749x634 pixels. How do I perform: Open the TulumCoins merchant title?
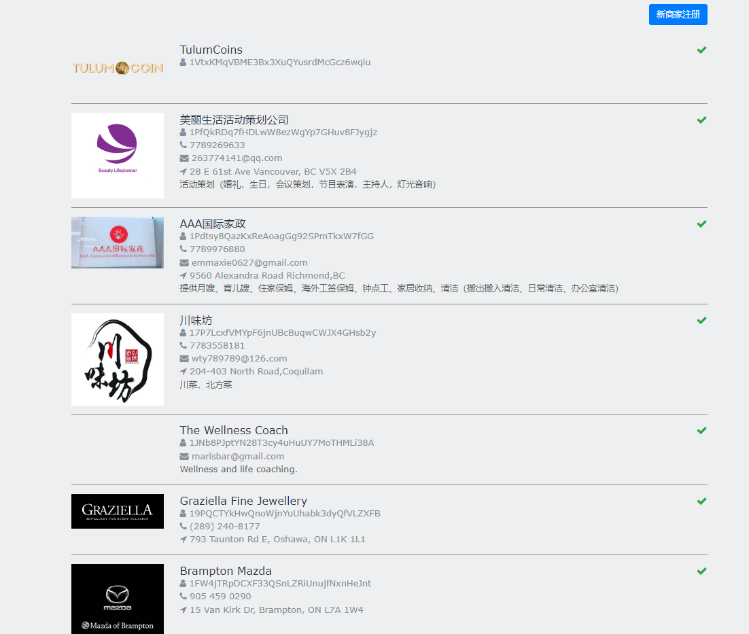click(x=211, y=50)
